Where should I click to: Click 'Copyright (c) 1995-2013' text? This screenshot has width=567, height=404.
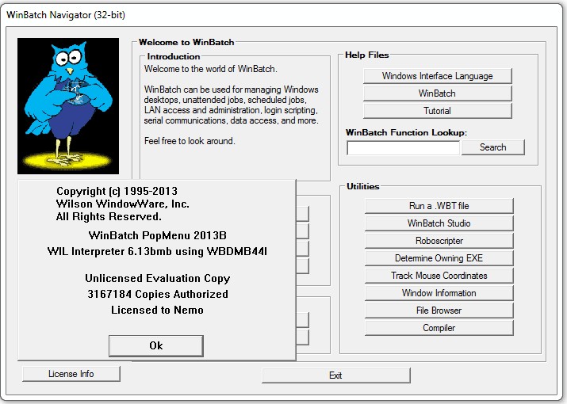(117, 191)
